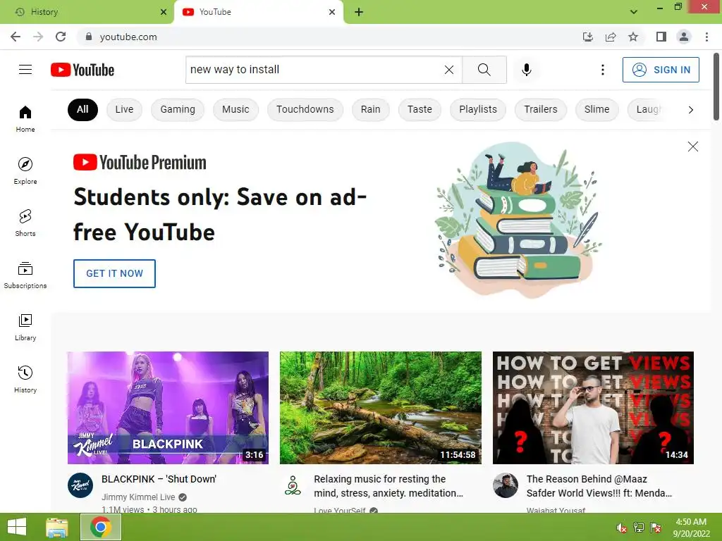Click the magnifier search button
This screenshot has width=722, height=541.
click(x=484, y=70)
